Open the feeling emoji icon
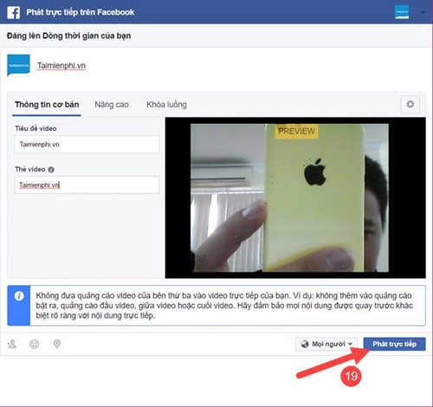This screenshot has height=407, width=433. pos(35,344)
